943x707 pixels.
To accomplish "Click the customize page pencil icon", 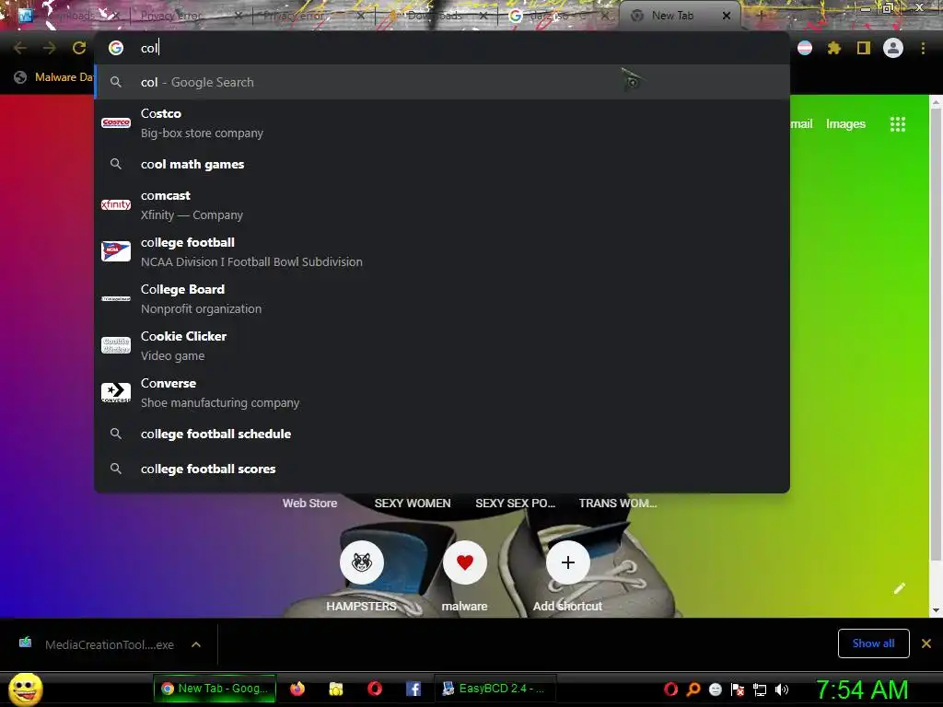I will (x=900, y=588).
